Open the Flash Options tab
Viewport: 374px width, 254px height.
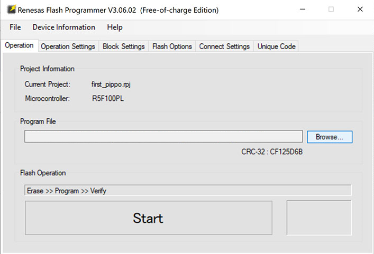coord(172,46)
